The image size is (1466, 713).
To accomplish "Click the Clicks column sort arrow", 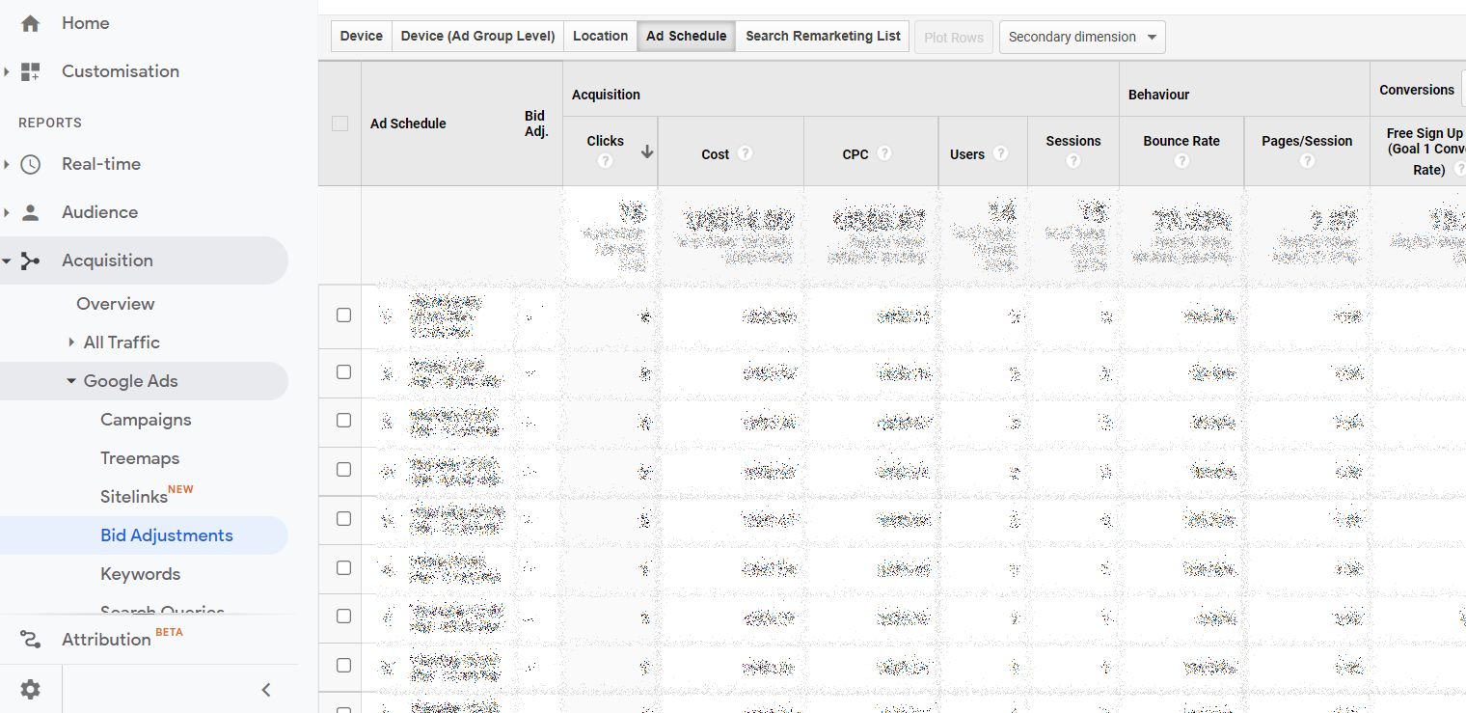I will (646, 151).
